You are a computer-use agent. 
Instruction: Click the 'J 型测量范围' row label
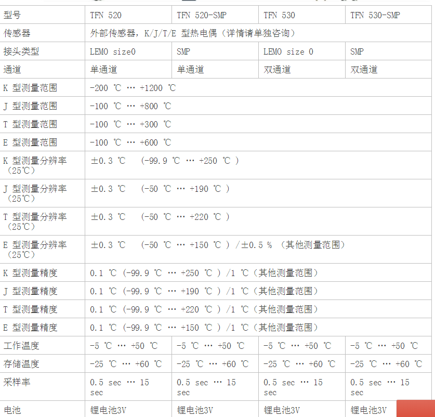[30, 106]
